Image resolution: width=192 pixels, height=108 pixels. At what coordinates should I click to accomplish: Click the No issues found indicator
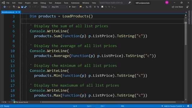point(21,102)
